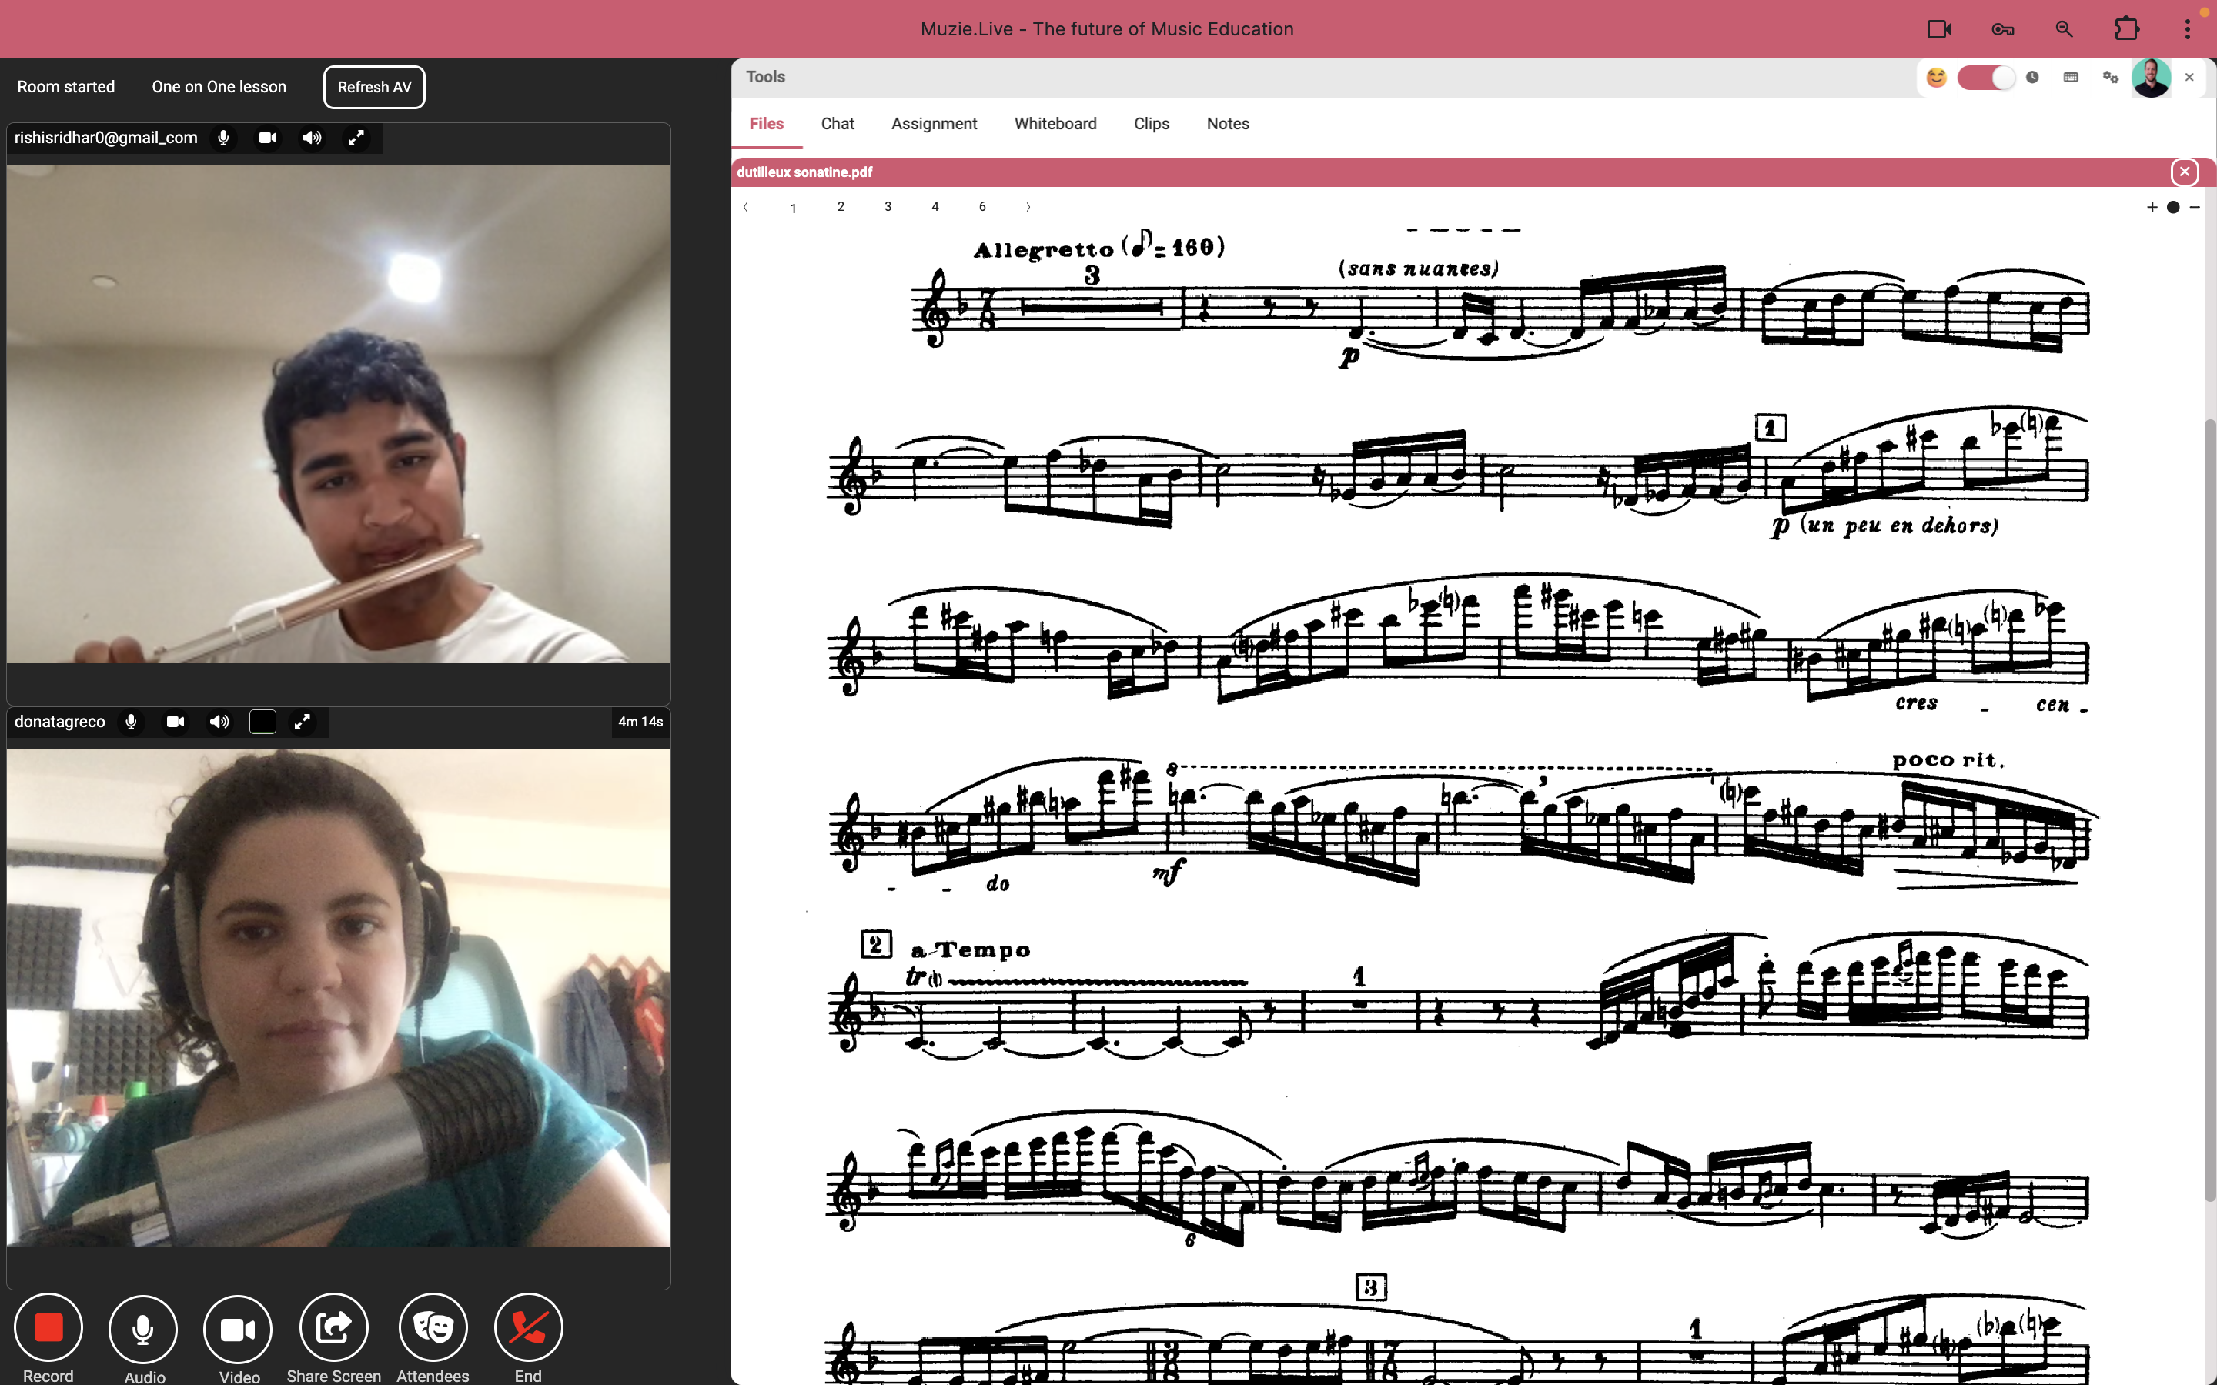Switch to the Whiteboard tab
Viewport: 2217px width, 1385px height.
(x=1055, y=124)
